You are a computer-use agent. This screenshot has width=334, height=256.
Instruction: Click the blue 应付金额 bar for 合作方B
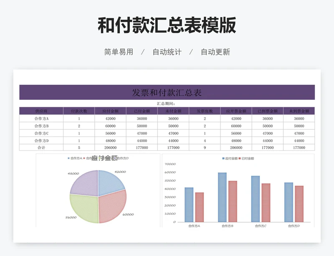(222, 198)
